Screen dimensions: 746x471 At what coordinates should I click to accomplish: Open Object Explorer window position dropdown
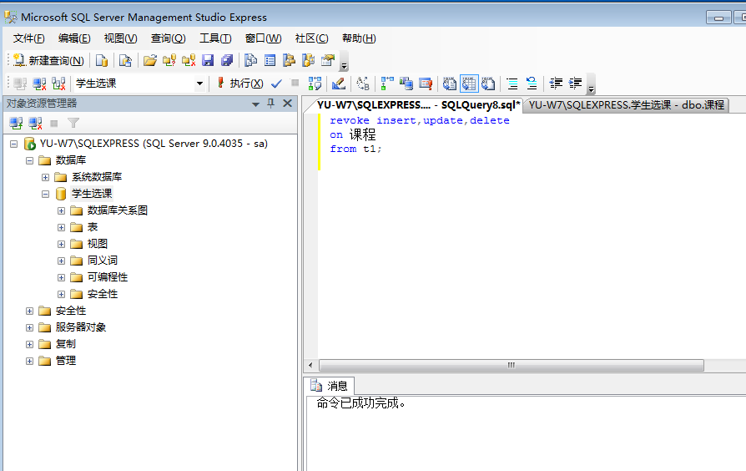(255, 104)
